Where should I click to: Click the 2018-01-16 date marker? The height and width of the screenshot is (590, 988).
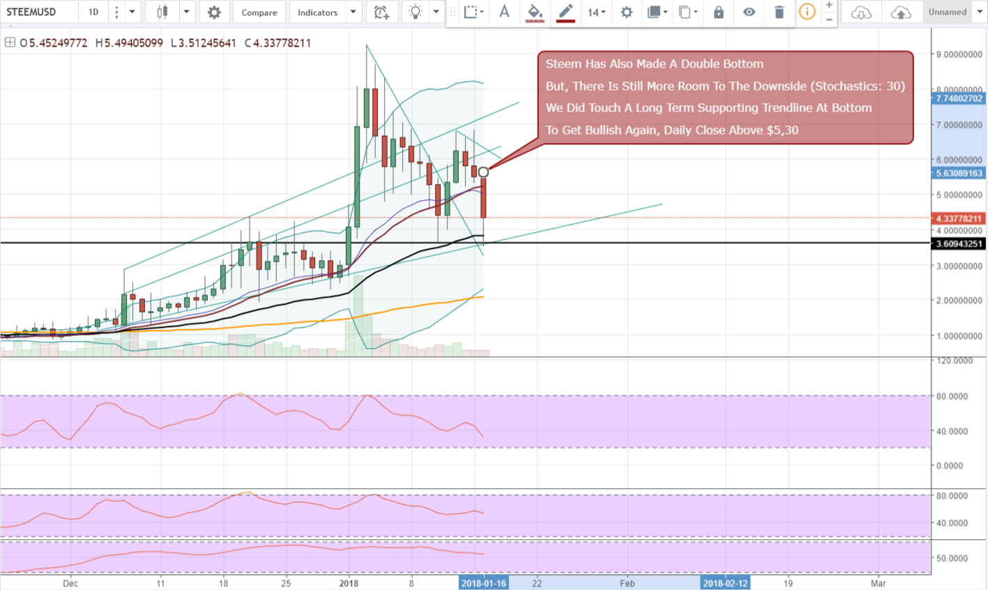[x=484, y=583]
